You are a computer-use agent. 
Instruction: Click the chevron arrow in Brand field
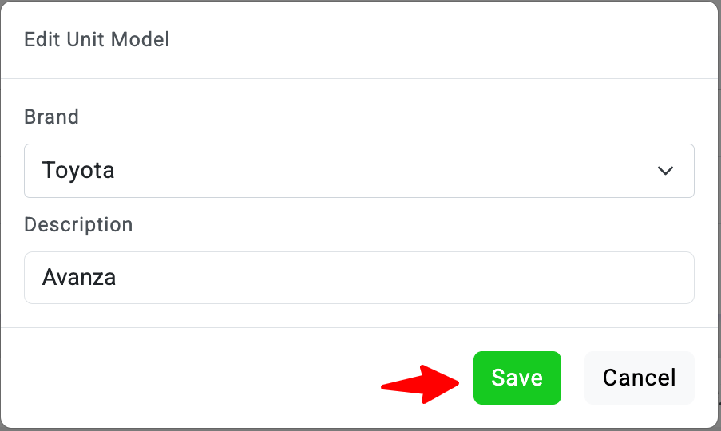click(x=665, y=171)
